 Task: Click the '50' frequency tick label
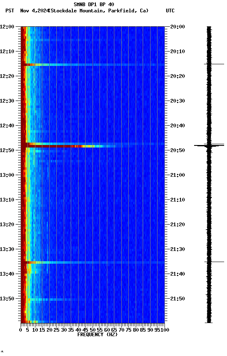93,330
